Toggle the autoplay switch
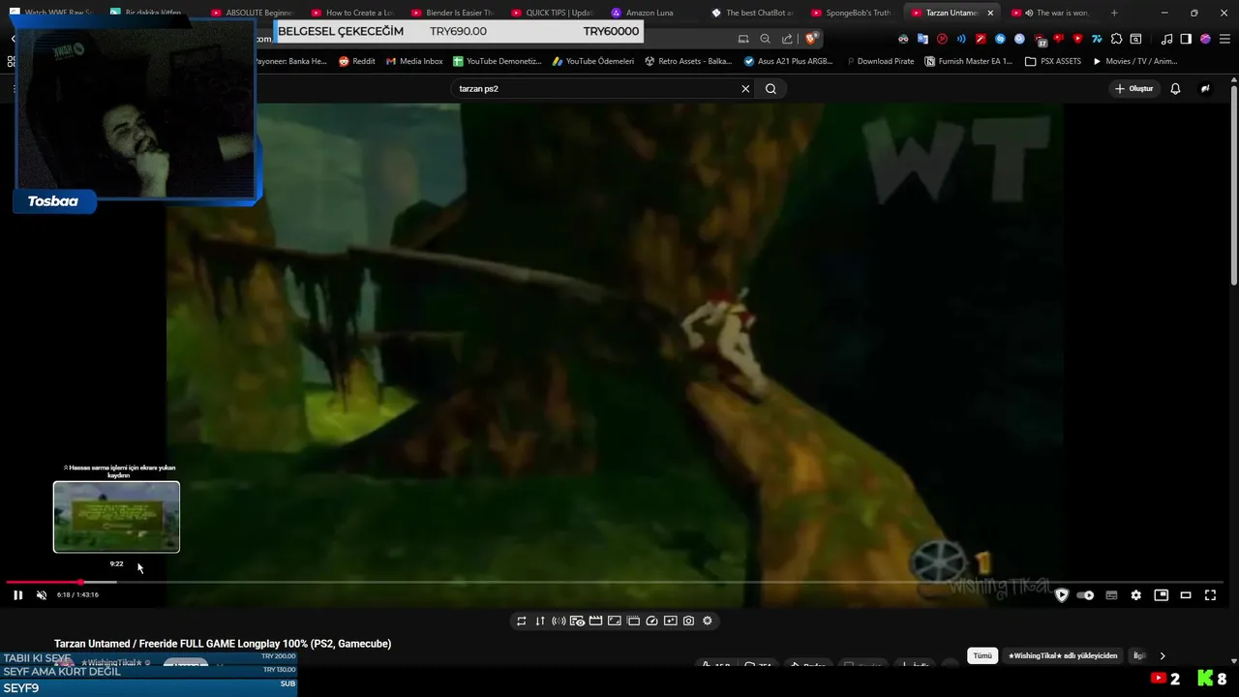Screen dimensions: 1239x697 coord(1085,595)
